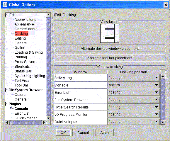Viewport: 170px width, 141px height.
Task: Select Syntax Highlighting in options tree
Action: pos(30,76)
